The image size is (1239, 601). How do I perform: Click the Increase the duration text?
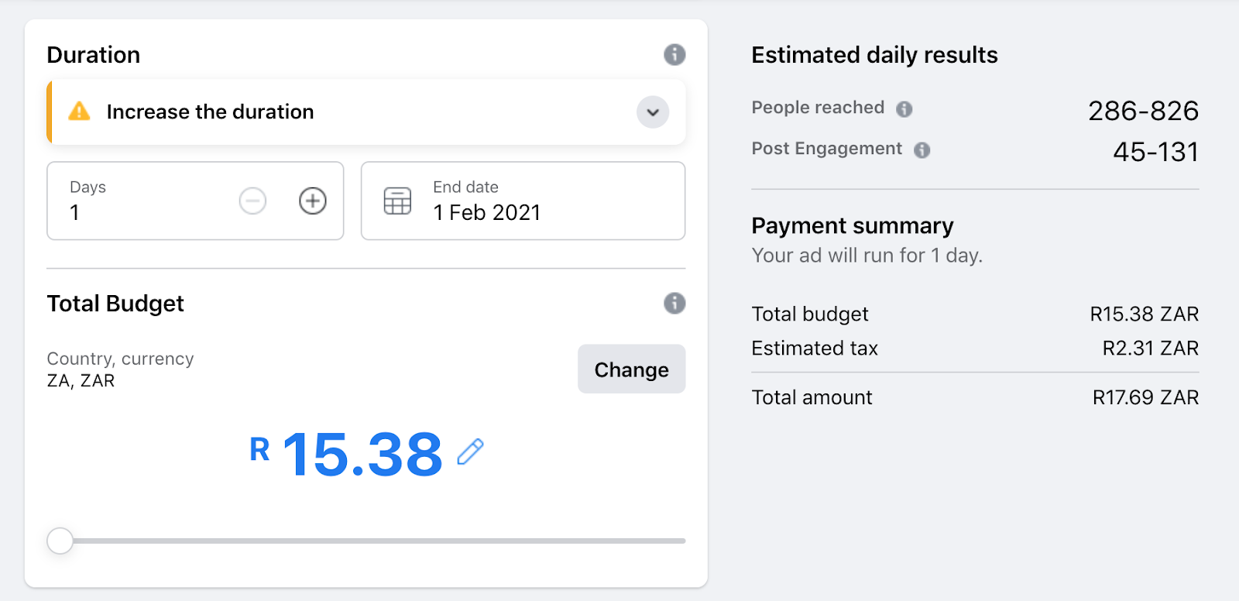coord(210,112)
